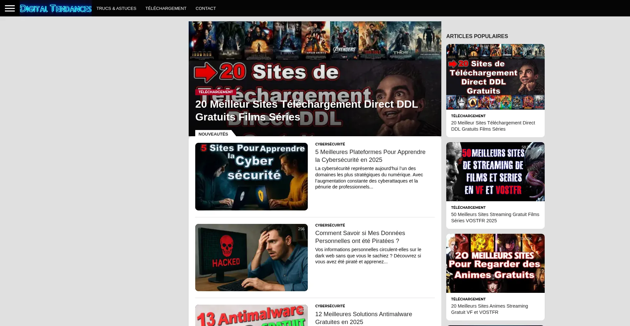
Task: Open 'Comment Savoir si Mes Données' article
Action: tap(360, 237)
